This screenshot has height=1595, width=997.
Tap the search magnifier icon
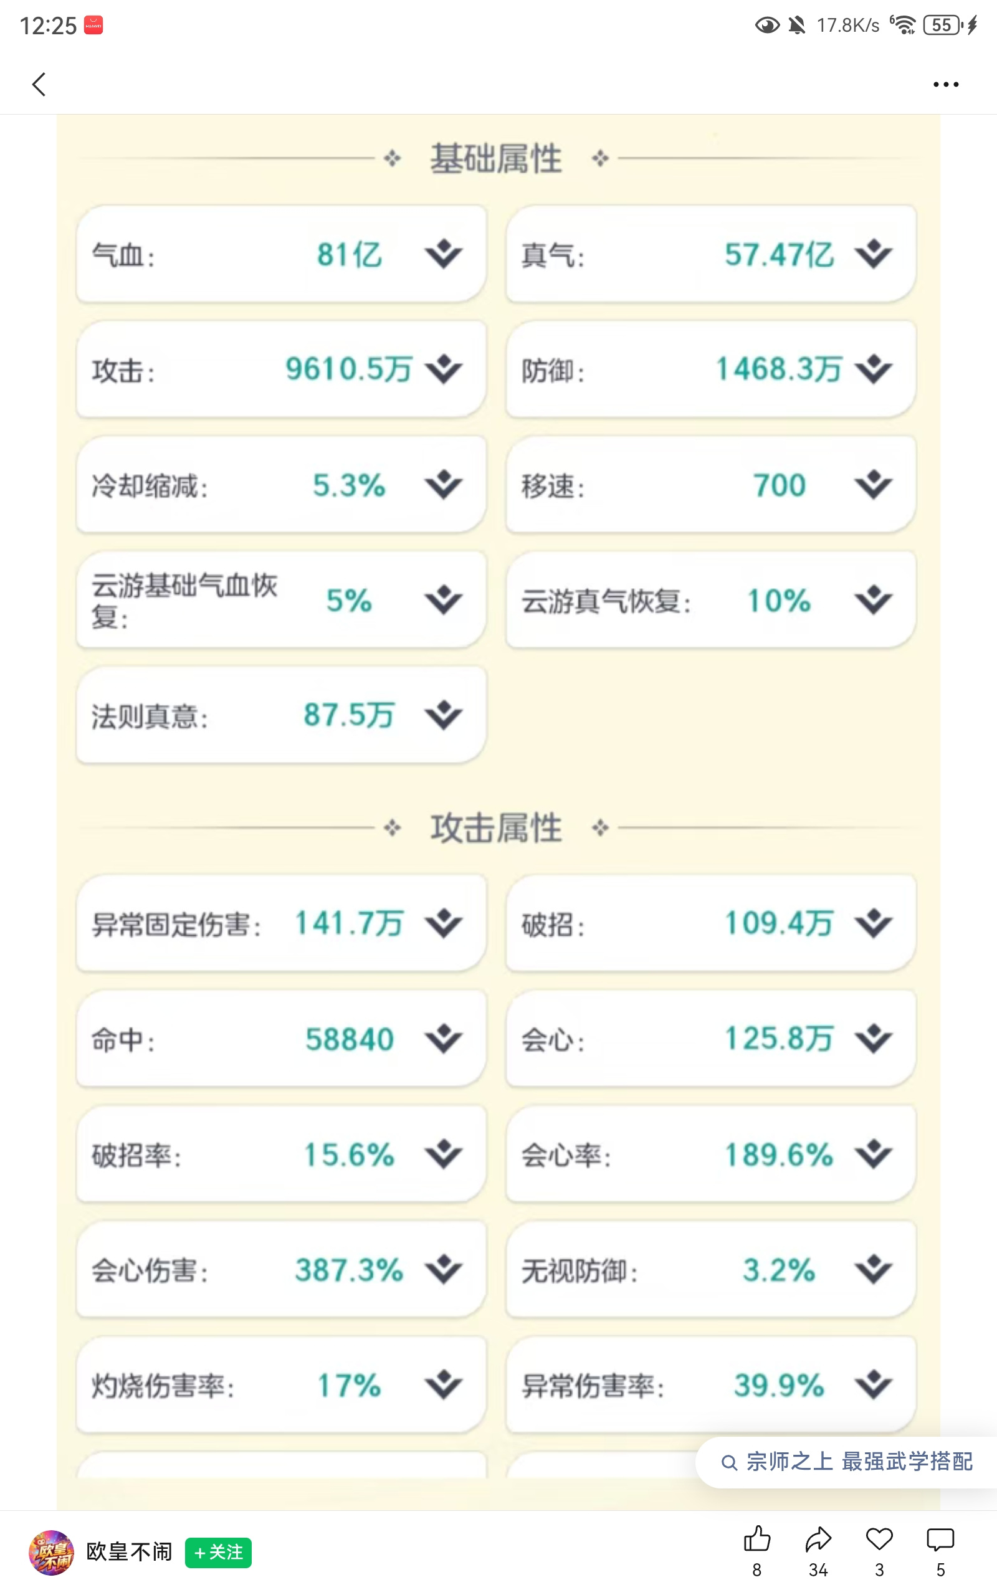[728, 1462]
